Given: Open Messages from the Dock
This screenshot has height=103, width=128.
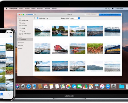Looking at the screenshot, I should coord(74,87).
